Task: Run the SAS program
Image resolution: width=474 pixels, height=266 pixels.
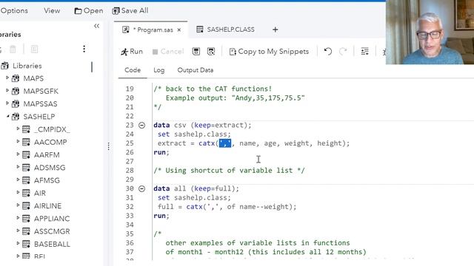Action: coord(132,52)
